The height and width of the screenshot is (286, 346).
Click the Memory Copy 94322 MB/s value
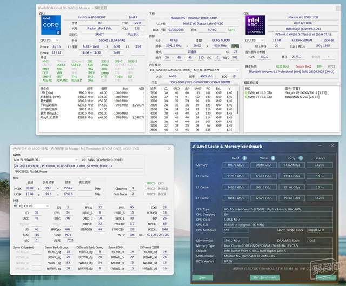[x=291, y=165]
